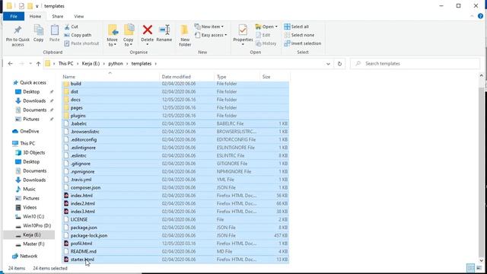487x274 pixels.
Task: Open the Copy to menu
Action: tap(129, 36)
